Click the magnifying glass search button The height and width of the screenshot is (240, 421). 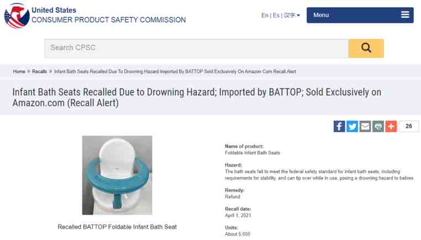[366, 48]
